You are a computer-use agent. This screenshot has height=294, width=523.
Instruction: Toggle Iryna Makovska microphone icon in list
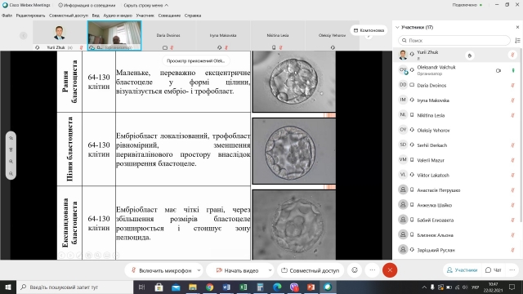pyautogui.click(x=512, y=100)
